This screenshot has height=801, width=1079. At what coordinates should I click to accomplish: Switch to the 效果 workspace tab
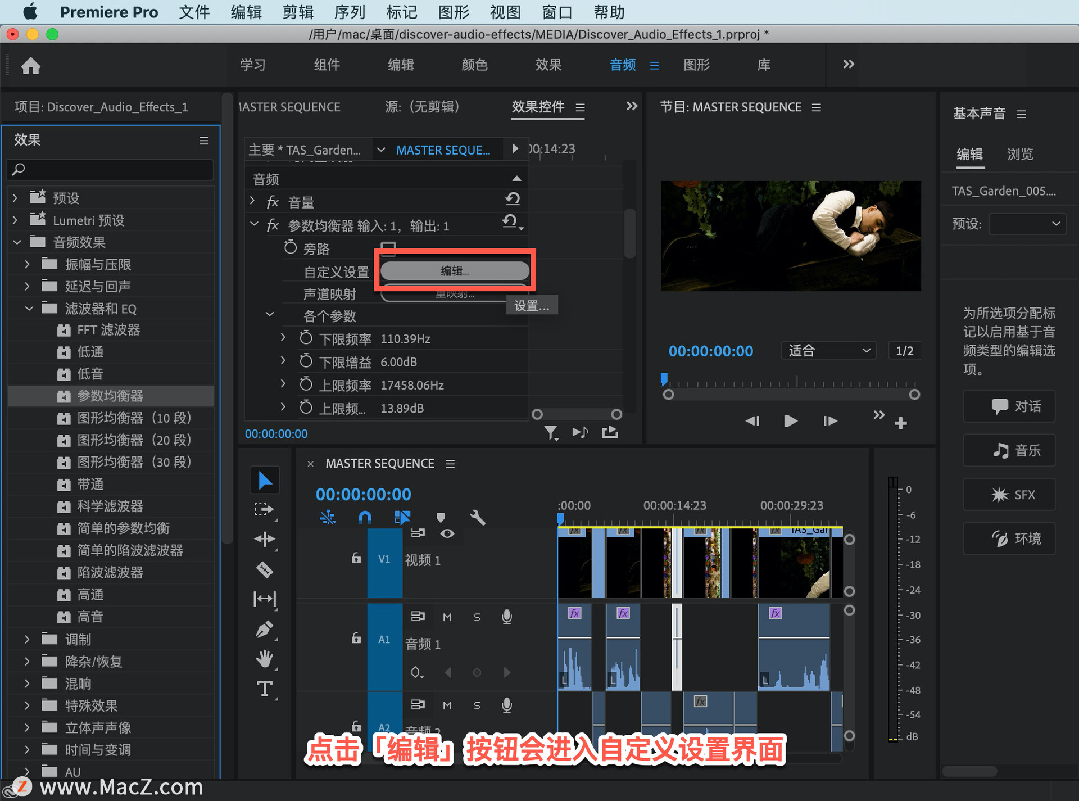pos(548,65)
